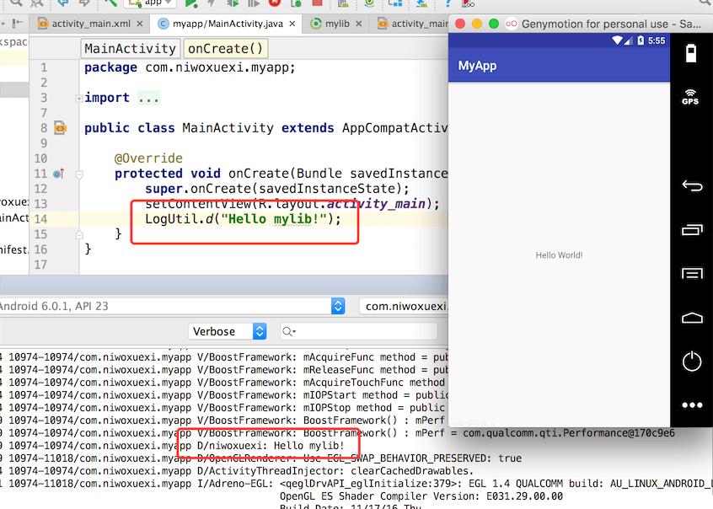This screenshot has height=509, width=713.
Task: Select the mIOPStart method log line
Action: click(224, 395)
